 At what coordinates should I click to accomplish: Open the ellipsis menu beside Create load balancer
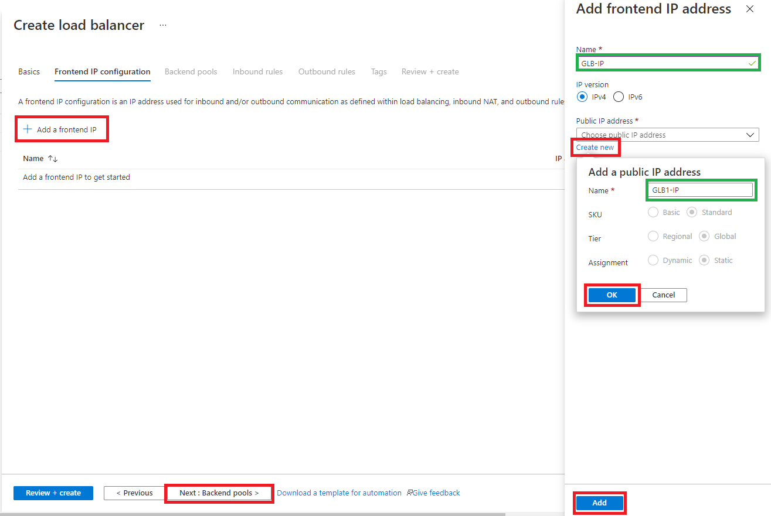pyautogui.click(x=163, y=25)
